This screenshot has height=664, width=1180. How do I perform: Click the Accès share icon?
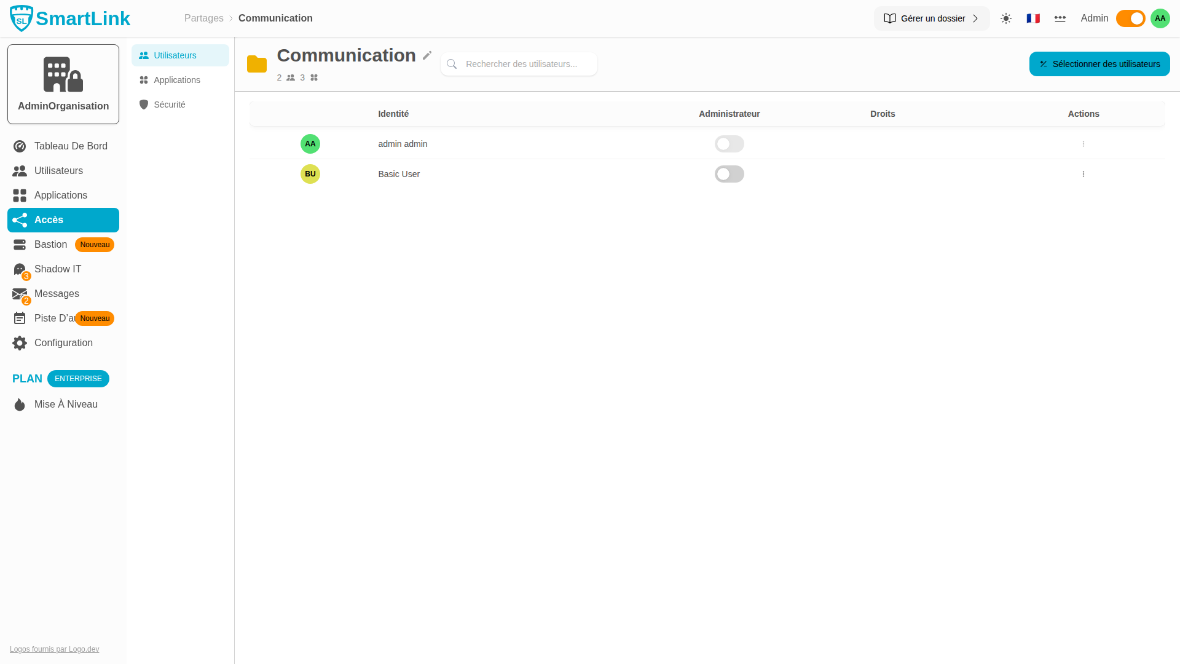click(20, 220)
